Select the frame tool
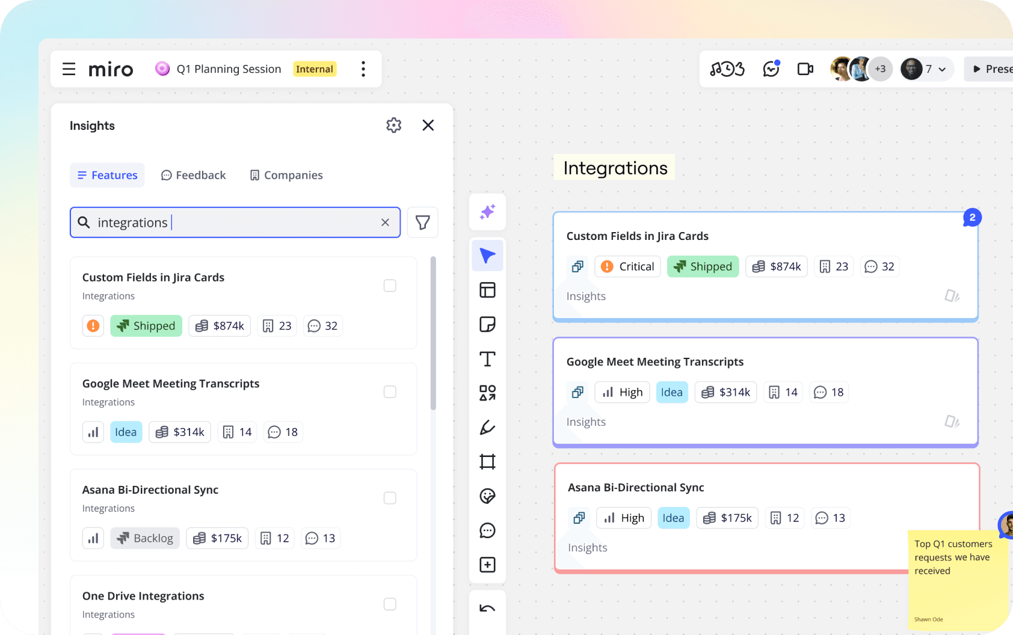This screenshot has height=635, width=1013. click(487, 462)
